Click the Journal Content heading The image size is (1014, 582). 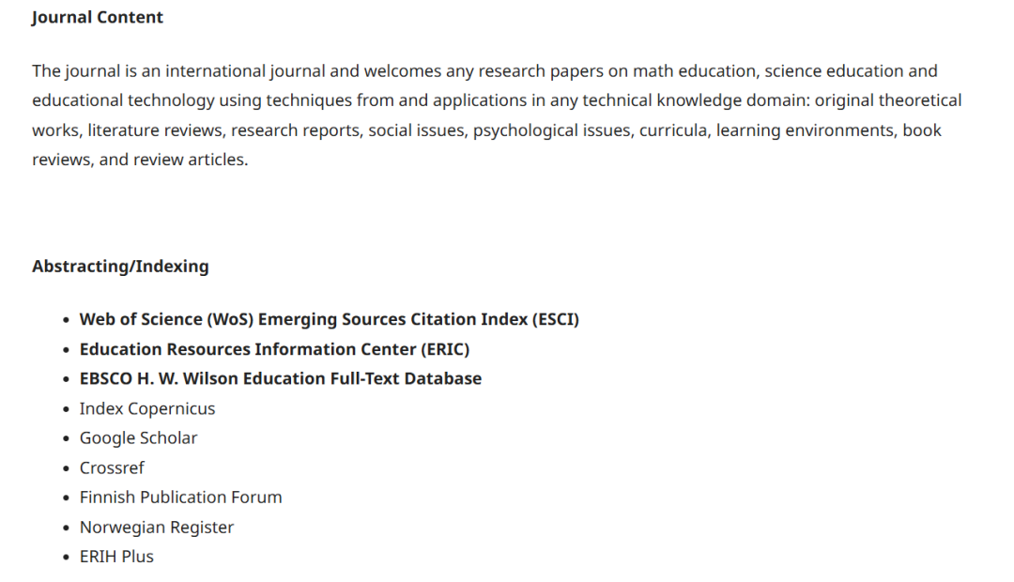[98, 17]
